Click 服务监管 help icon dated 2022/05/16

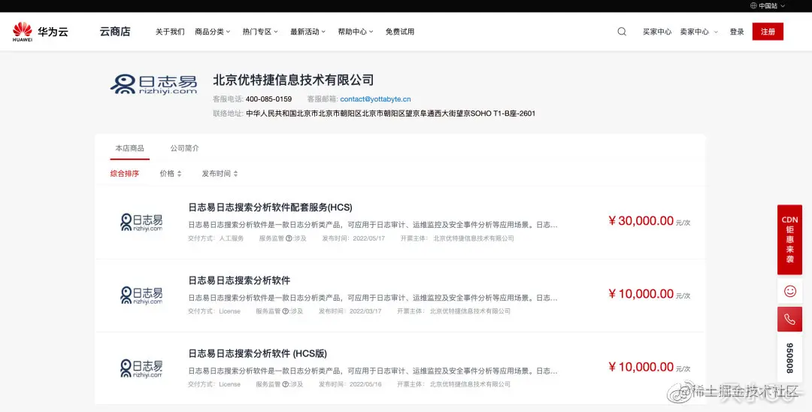(x=286, y=384)
